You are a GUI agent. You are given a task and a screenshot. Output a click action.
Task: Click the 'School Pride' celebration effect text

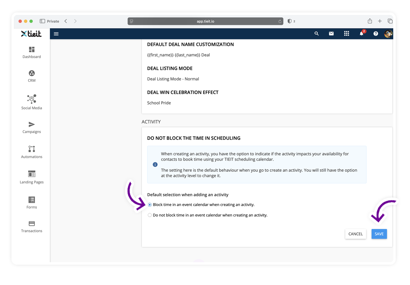click(159, 103)
